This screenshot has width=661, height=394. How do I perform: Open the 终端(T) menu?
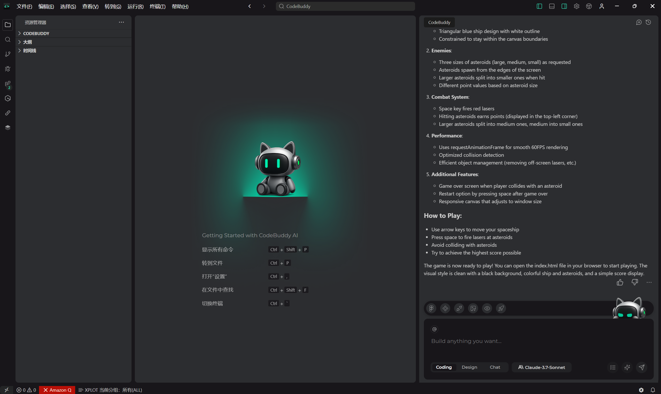click(157, 6)
